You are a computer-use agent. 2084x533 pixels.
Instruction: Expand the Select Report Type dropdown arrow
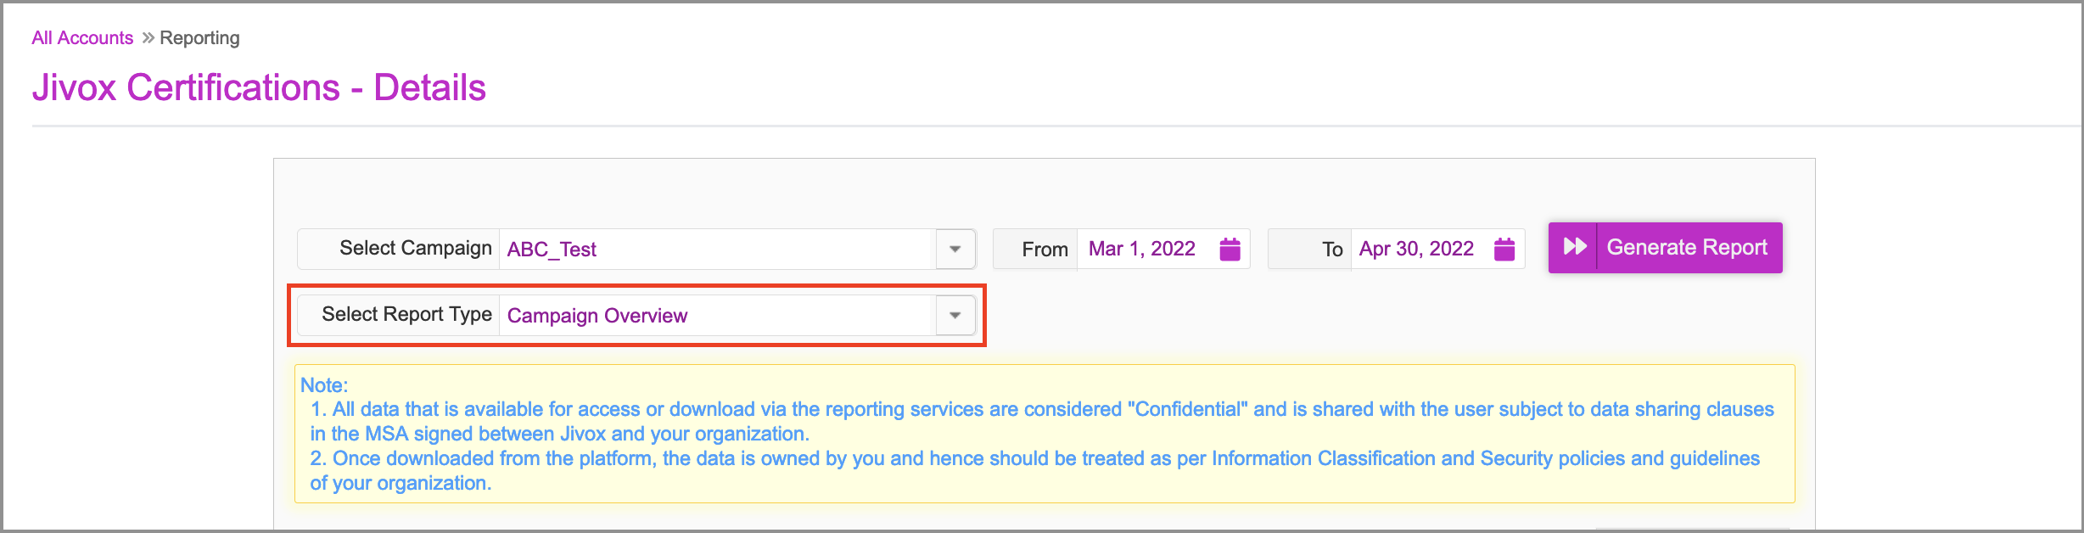tap(955, 315)
